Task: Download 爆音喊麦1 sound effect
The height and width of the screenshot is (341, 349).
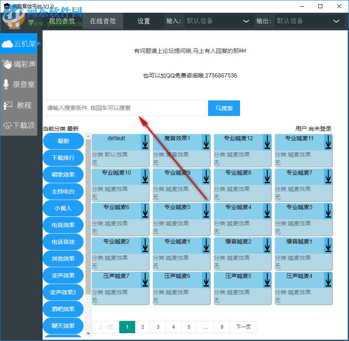Action: (x=328, y=246)
